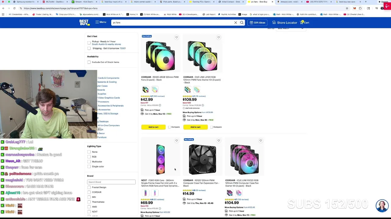Select black color swatch on NZXT F360
Image resolution: width=391 pixels, height=219 pixels.
tap(145, 193)
